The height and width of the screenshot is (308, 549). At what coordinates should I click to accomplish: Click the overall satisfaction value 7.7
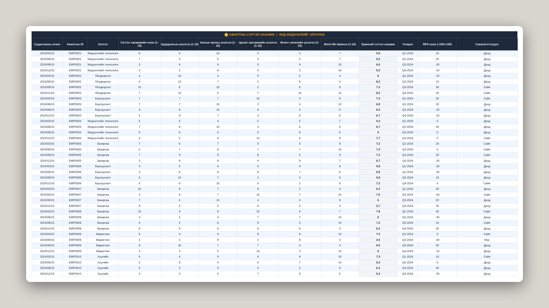tap(378, 138)
